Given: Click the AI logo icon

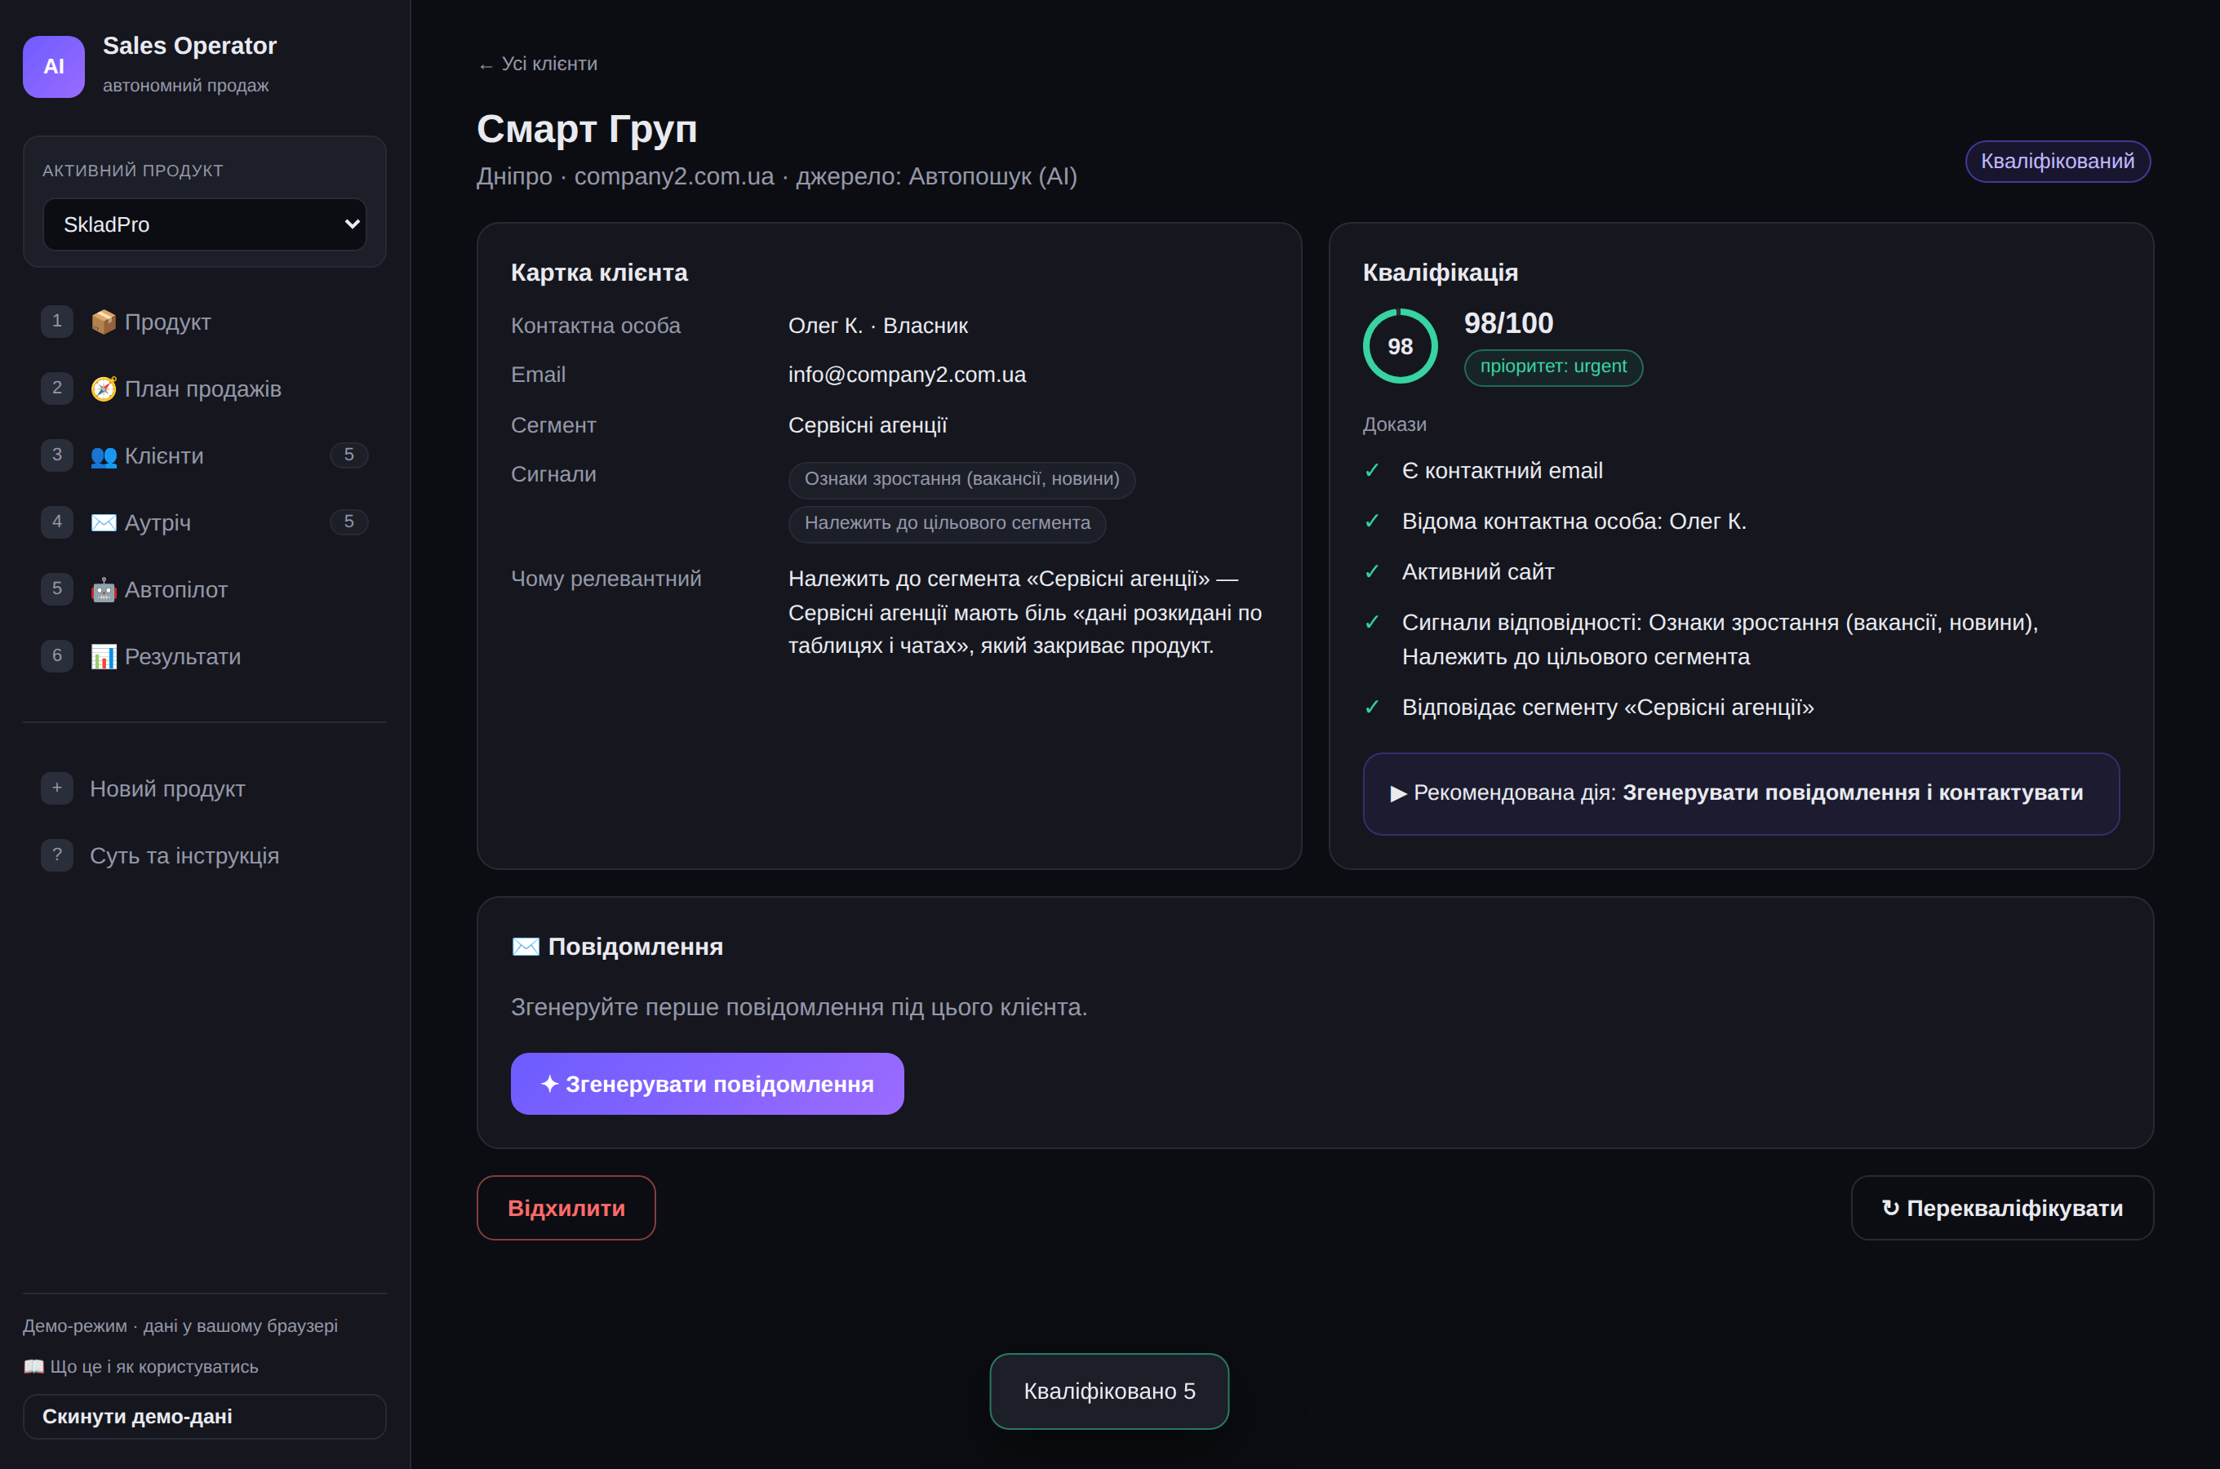Looking at the screenshot, I should point(53,67).
